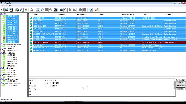The image size is (186, 104).
Task: Sort by the Firmware Version column header
Action: click(127, 15)
